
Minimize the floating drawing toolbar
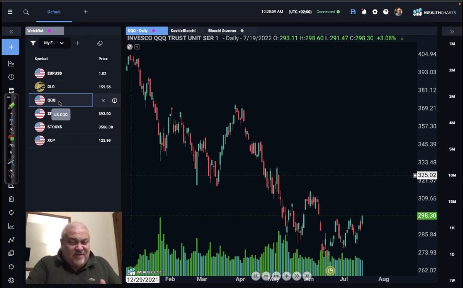click(x=8, y=97)
